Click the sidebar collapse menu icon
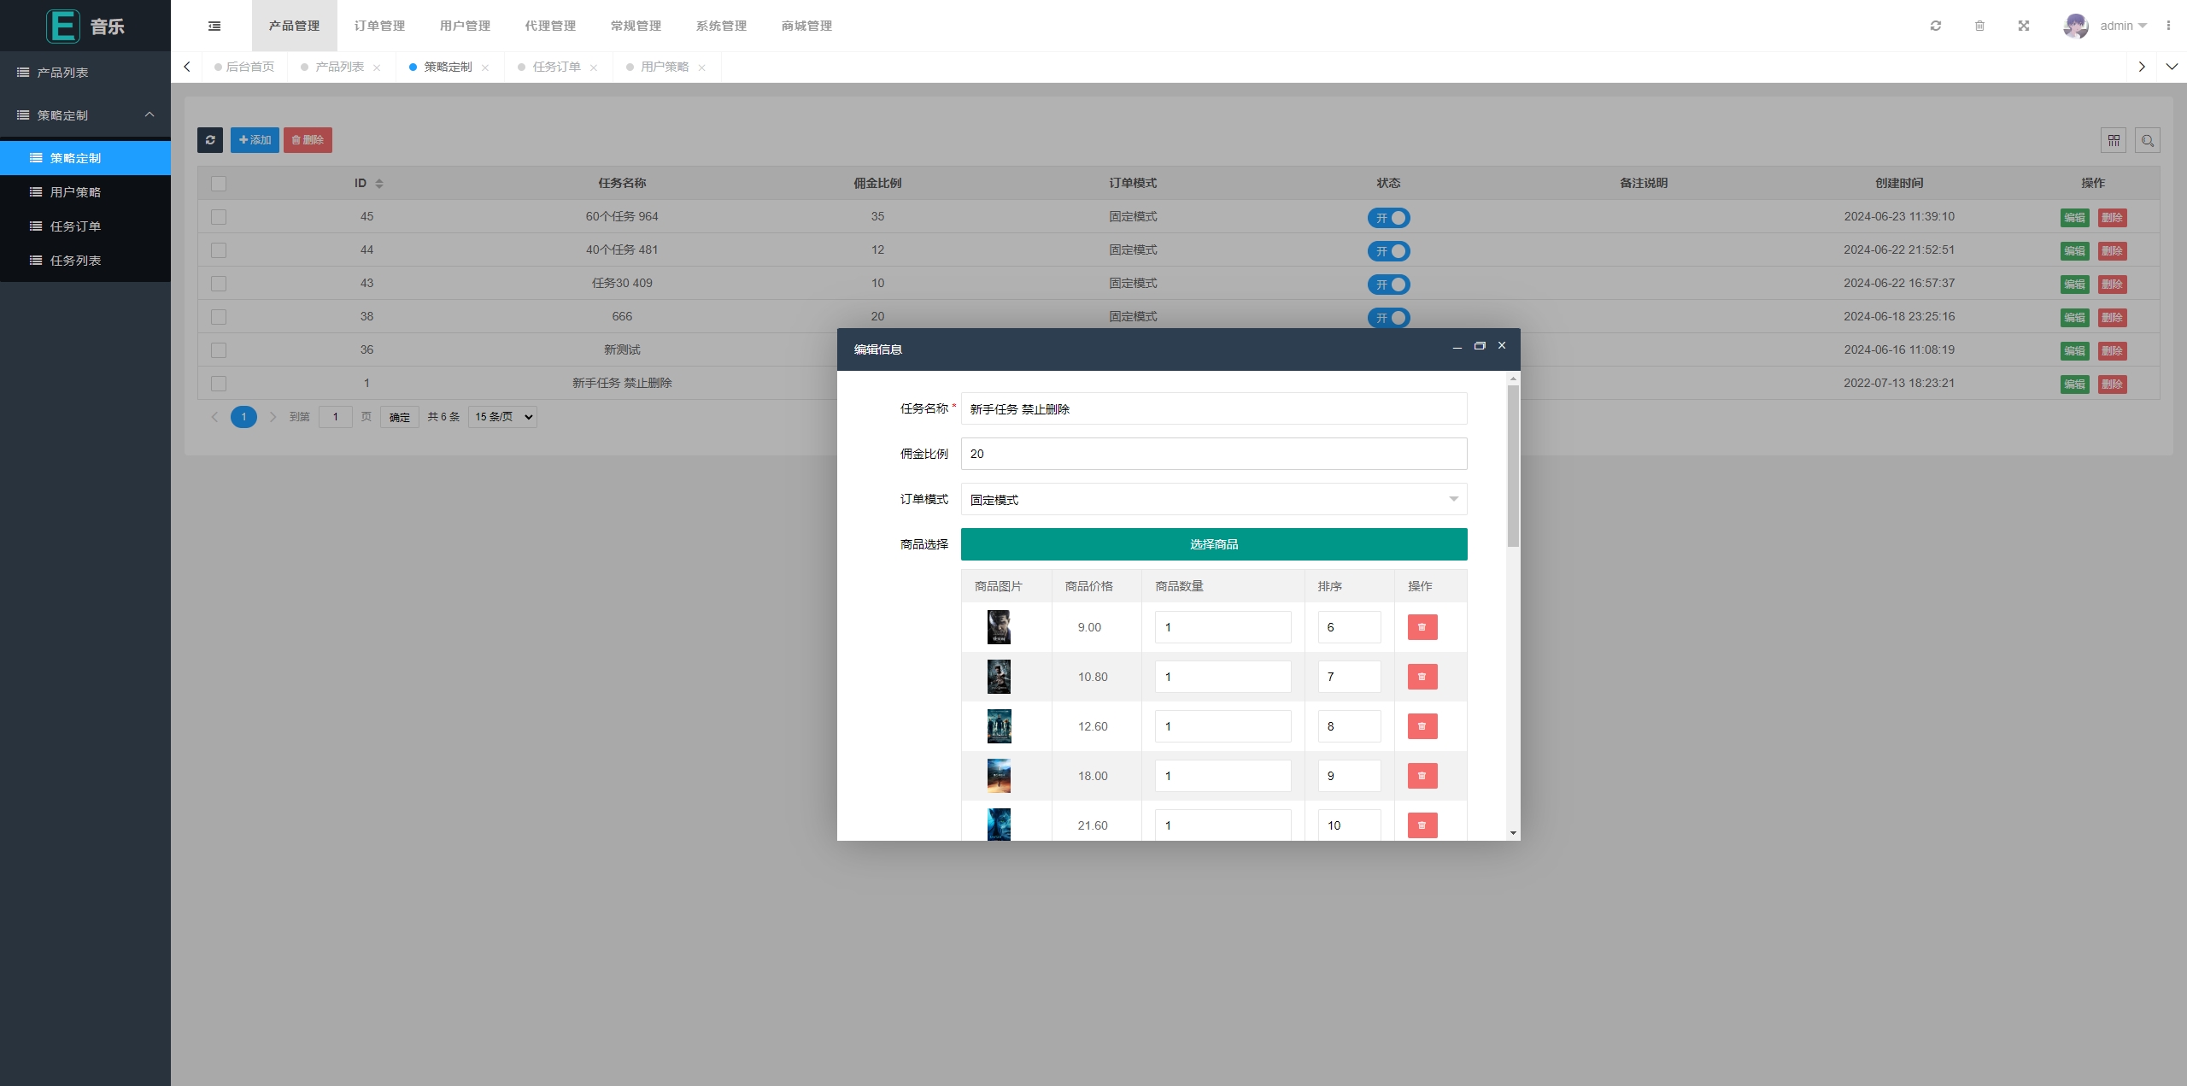The height and width of the screenshot is (1086, 2187). 214,26
